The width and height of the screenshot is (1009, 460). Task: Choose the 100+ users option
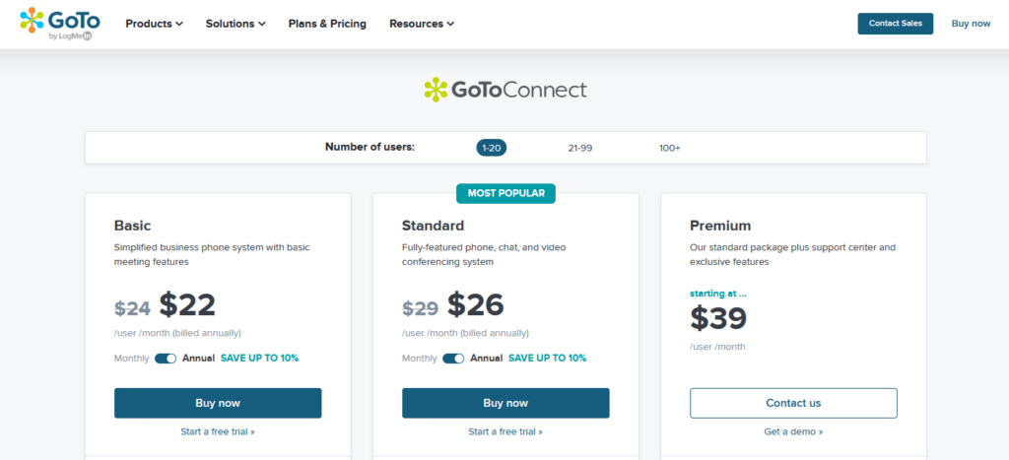point(669,148)
